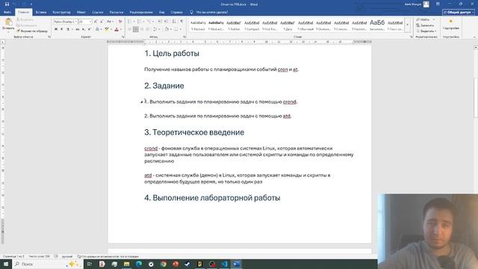Screen dimensions: 478x269
Task: Click the vertical scrollbar
Action: tap(476, 98)
